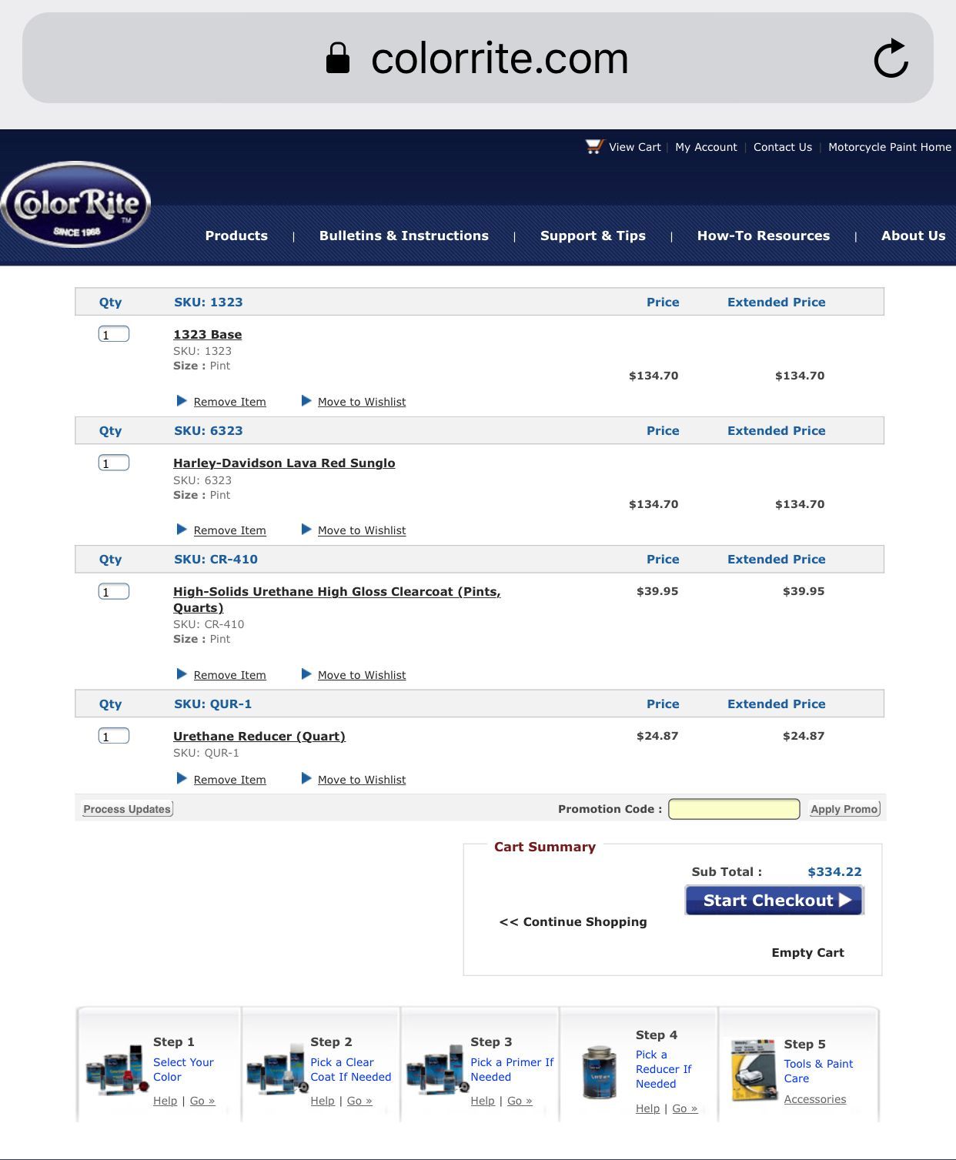Click the ColorRite logo
The image size is (956, 1160).
click(75, 205)
